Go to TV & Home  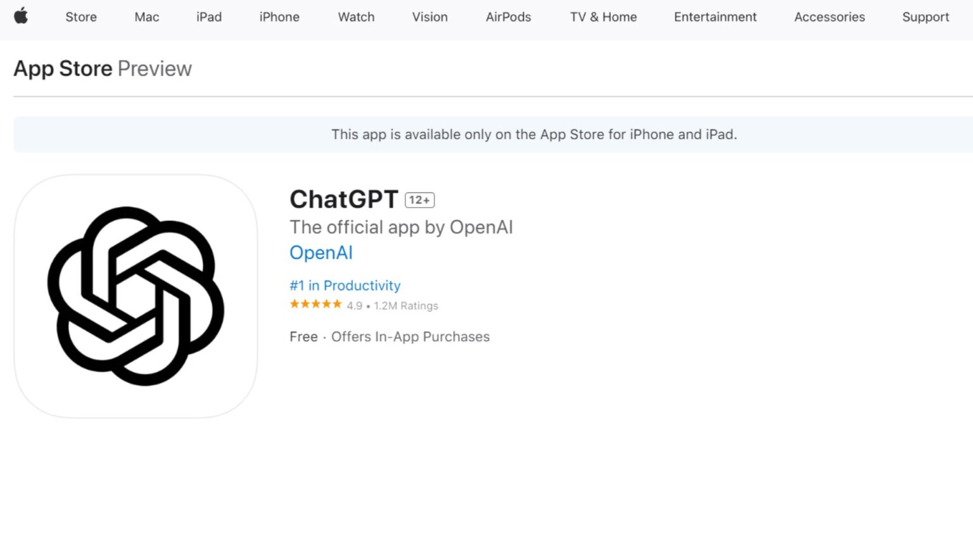click(x=603, y=17)
